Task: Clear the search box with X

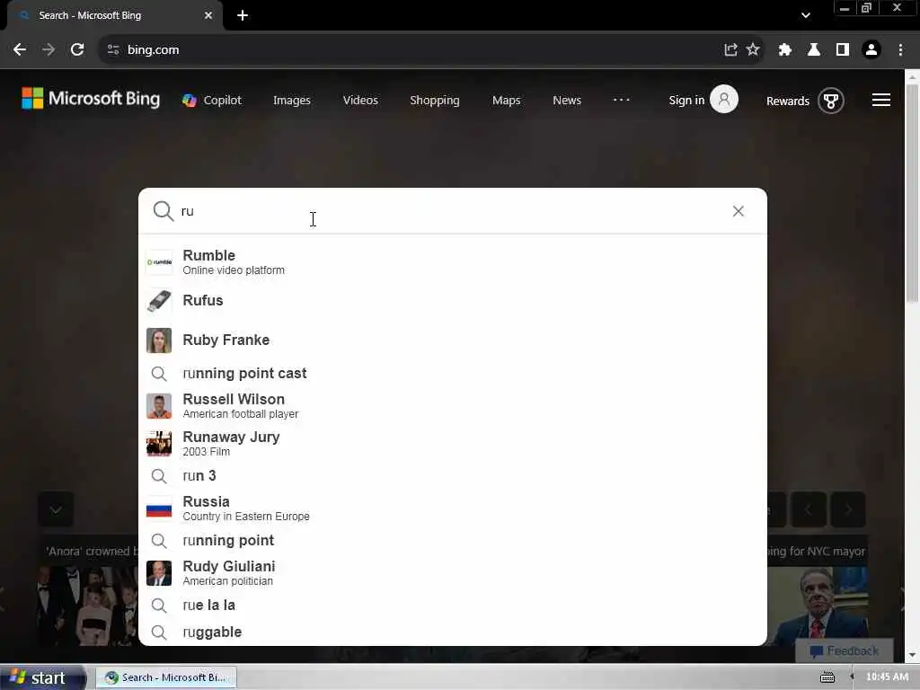Action: [739, 211]
